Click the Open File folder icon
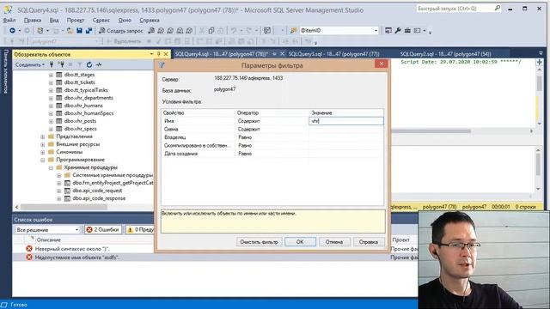The height and width of the screenshot is (309, 550). [70, 31]
